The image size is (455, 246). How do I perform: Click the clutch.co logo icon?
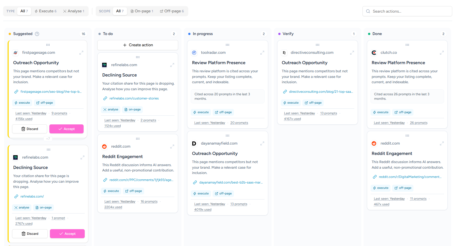point(374,53)
